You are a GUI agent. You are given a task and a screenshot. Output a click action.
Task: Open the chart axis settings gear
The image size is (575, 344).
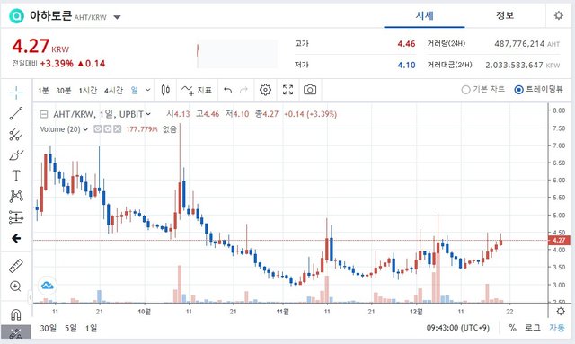click(561, 312)
